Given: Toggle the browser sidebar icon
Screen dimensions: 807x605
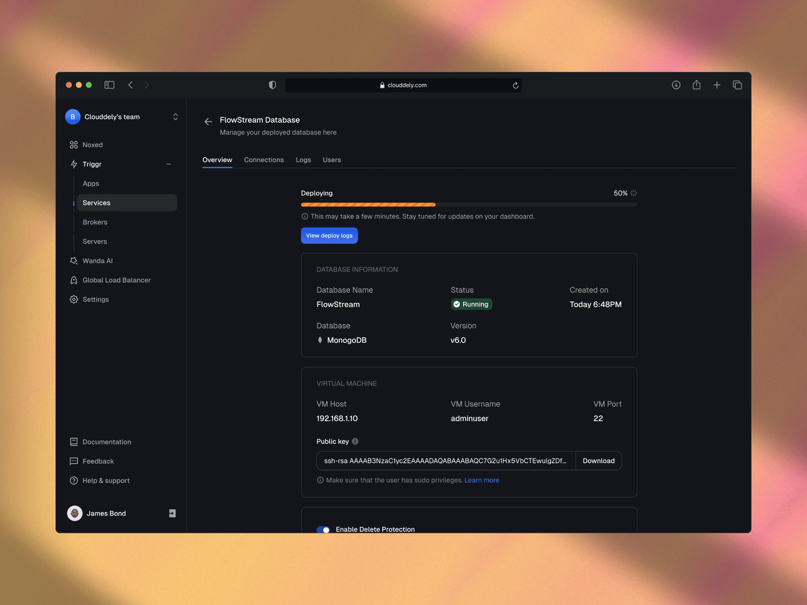Looking at the screenshot, I should 110,85.
